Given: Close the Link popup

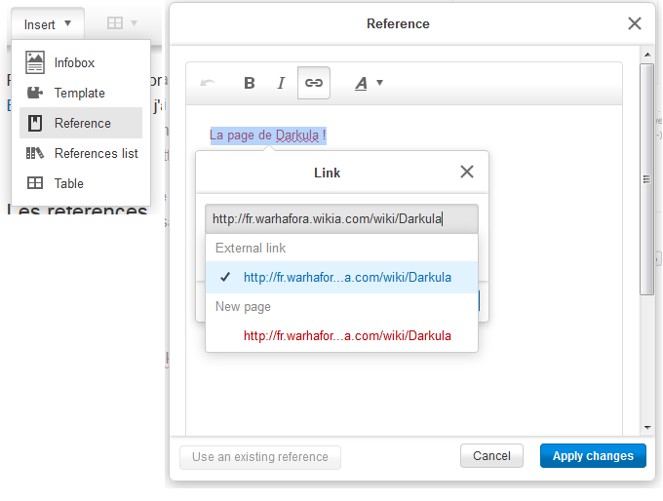Looking at the screenshot, I should click(x=467, y=173).
